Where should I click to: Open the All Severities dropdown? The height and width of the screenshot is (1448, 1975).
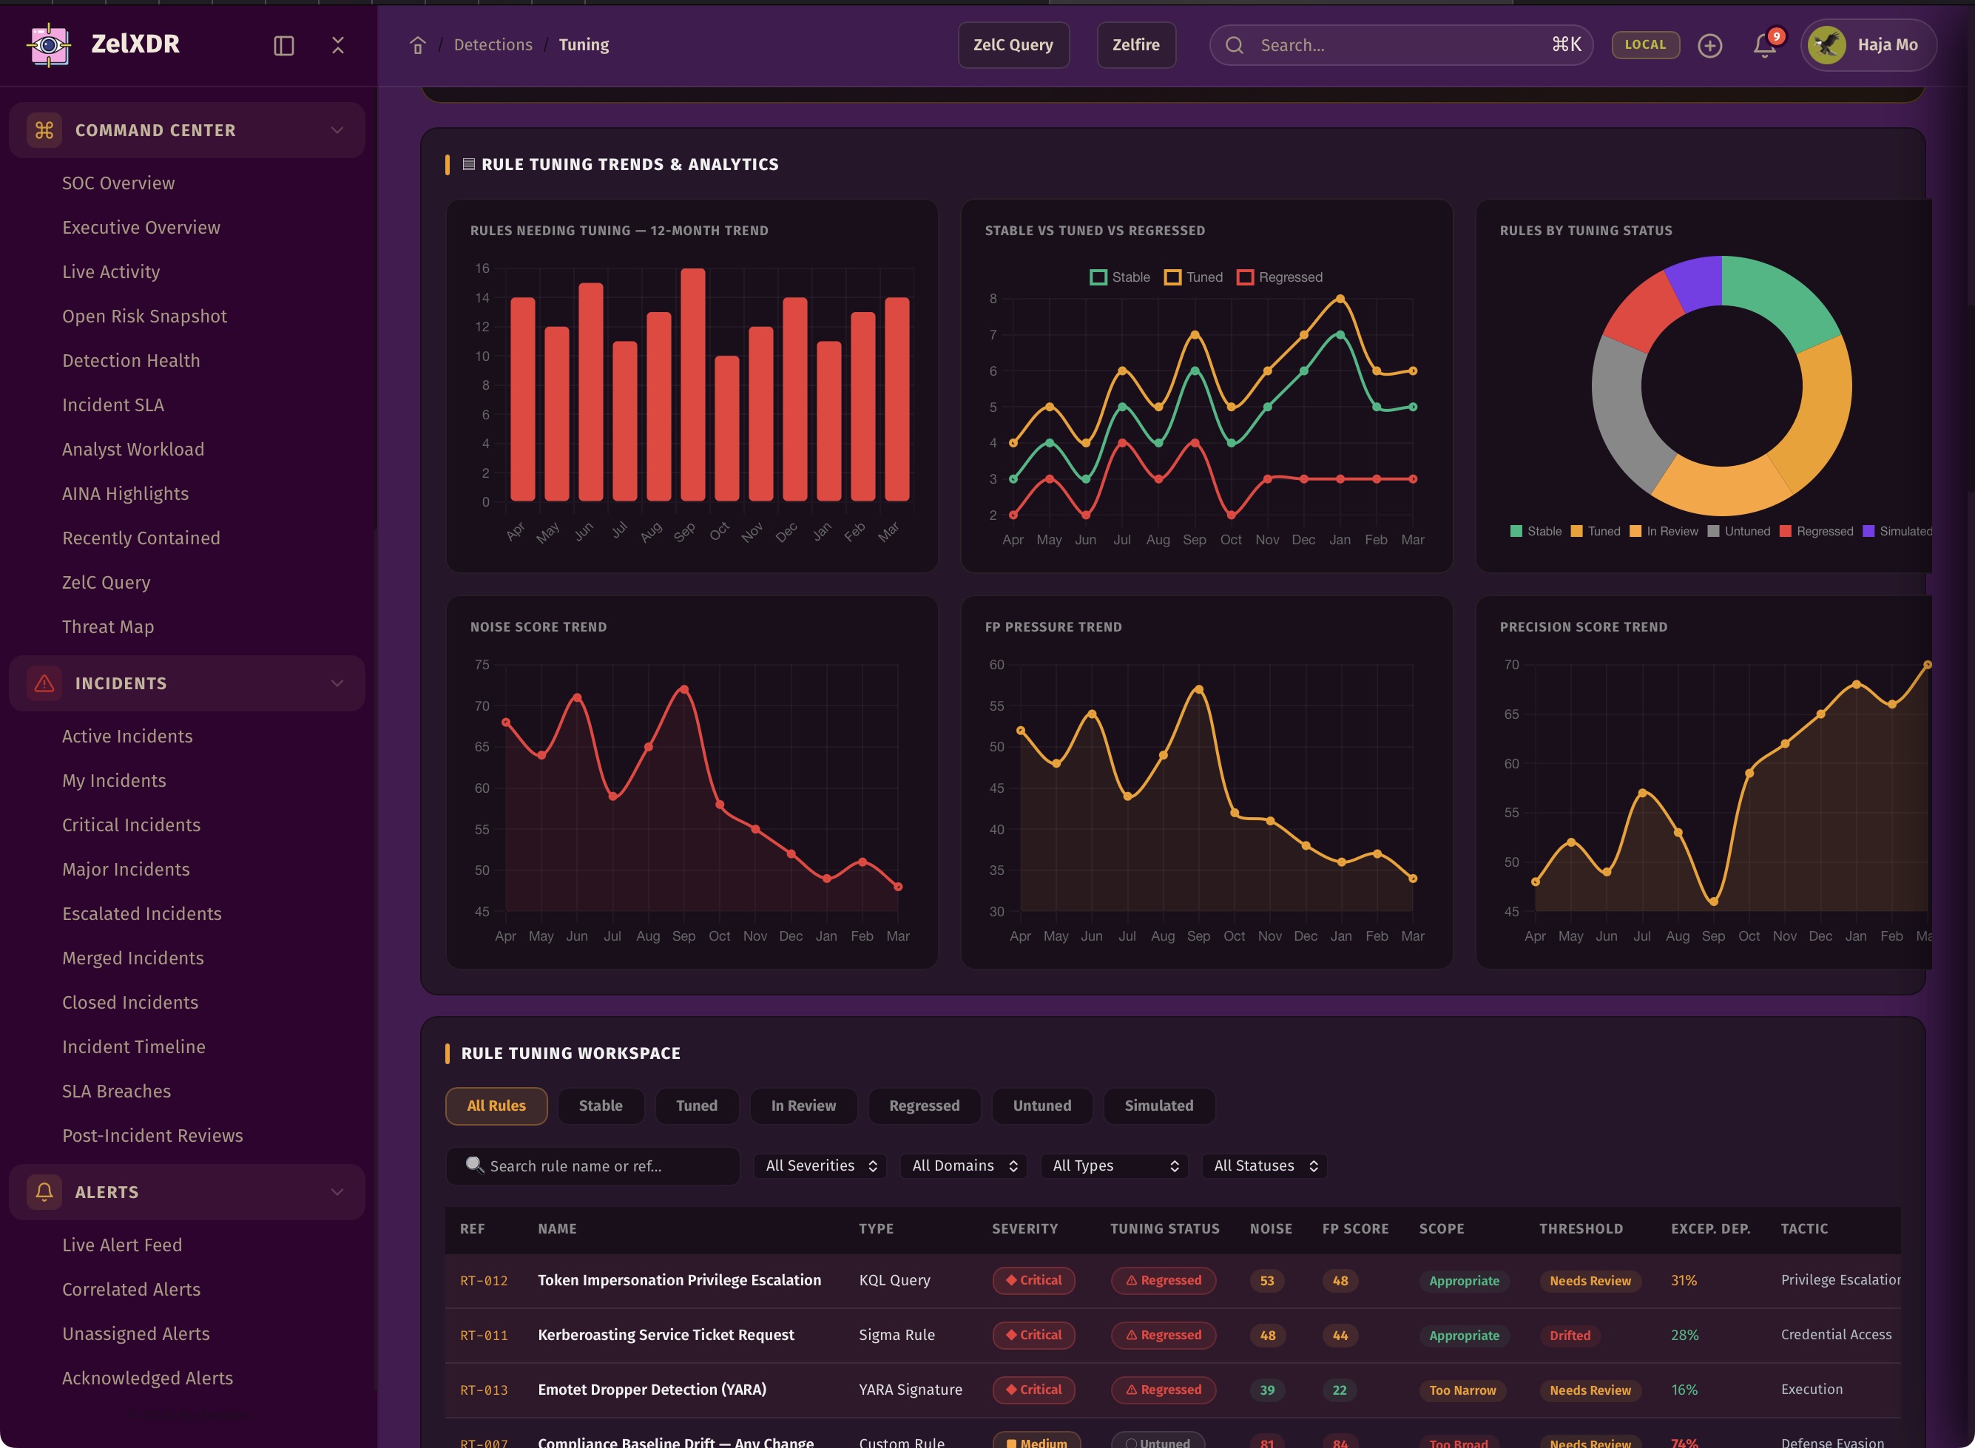tap(820, 1165)
